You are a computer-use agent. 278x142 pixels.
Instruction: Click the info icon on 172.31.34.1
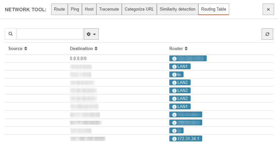click(x=174, y=139)
